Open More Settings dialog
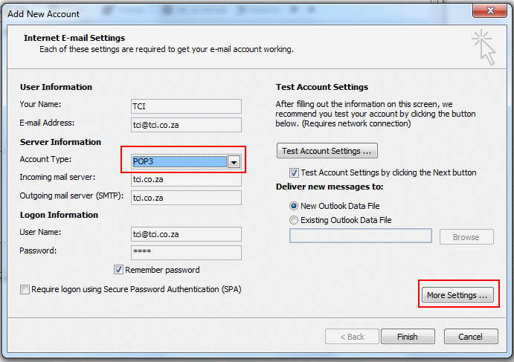This screenshot has width=514, height=362. coord(457,295)
